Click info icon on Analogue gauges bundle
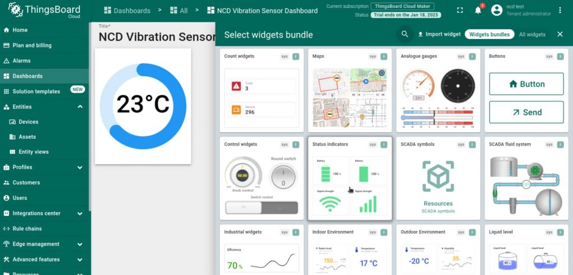 (x=472, y=56)
